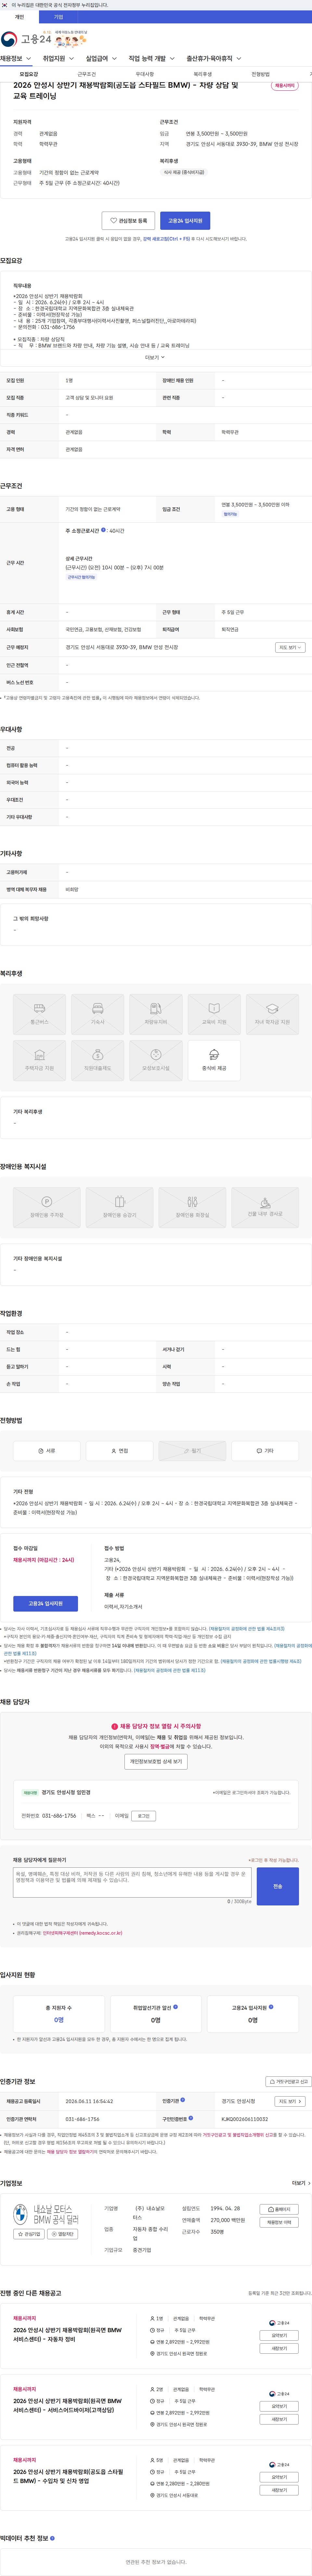
Task: Jump to the 모집요강 section tab
Action: [x=29, y=74]
